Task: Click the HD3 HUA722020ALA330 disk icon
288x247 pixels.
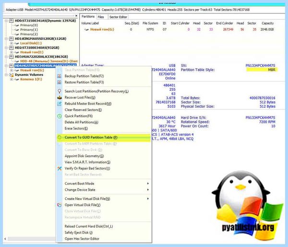Action: (x=12, y=57)
